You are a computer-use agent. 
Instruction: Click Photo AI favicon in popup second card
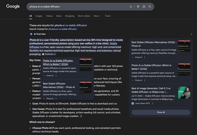click(44, 99)
